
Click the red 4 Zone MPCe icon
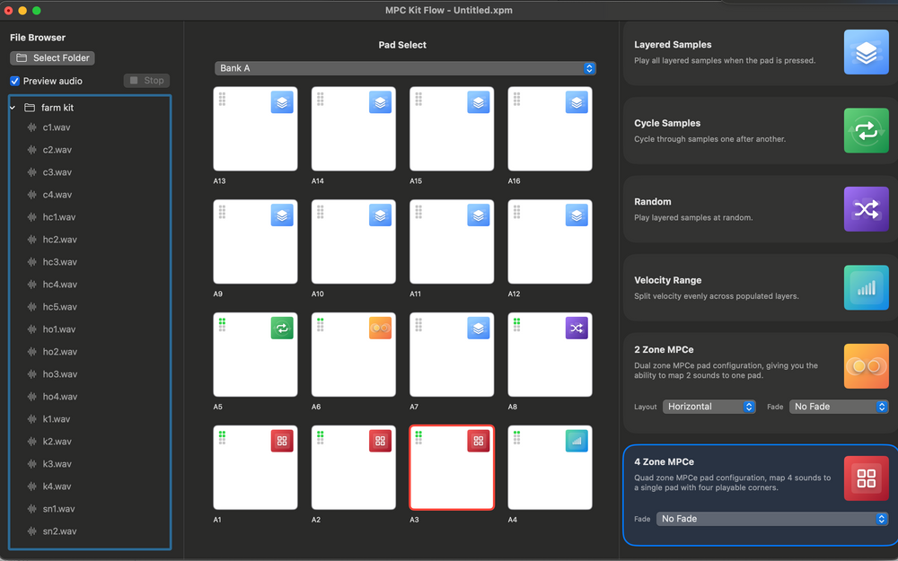click(866, 478)
